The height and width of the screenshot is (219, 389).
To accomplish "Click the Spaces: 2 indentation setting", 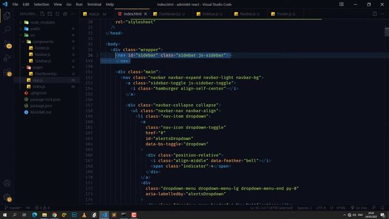I will coord(305,207).
